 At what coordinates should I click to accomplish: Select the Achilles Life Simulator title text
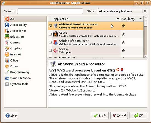click(74, 41)
